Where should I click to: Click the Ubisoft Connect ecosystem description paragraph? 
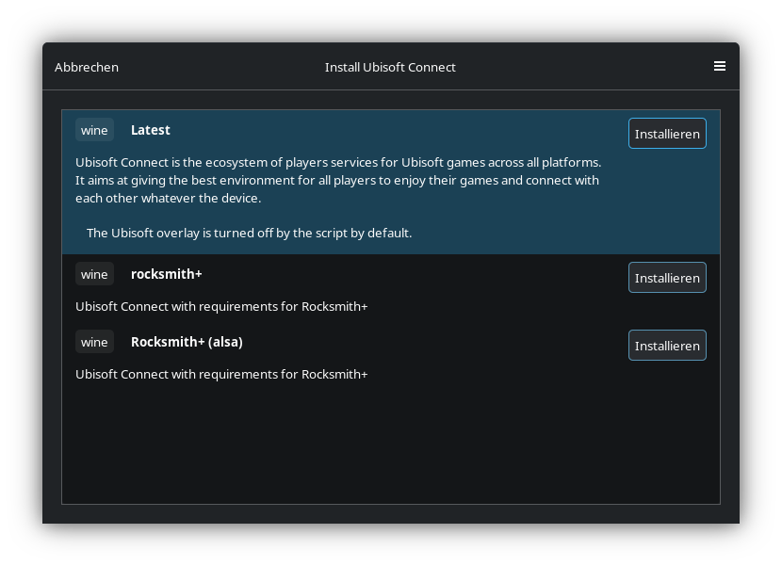pos(338,180)
